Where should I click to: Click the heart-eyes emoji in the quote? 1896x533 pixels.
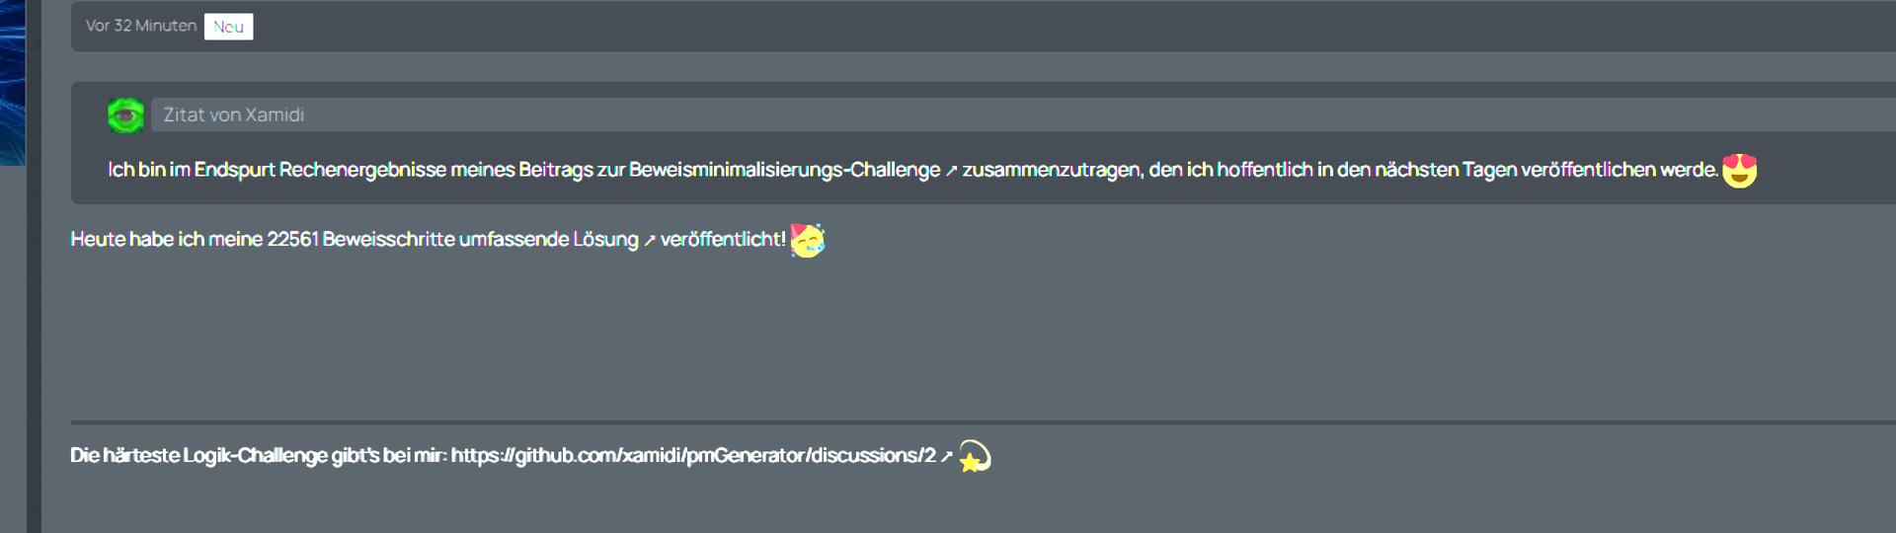click(1739, 171)
